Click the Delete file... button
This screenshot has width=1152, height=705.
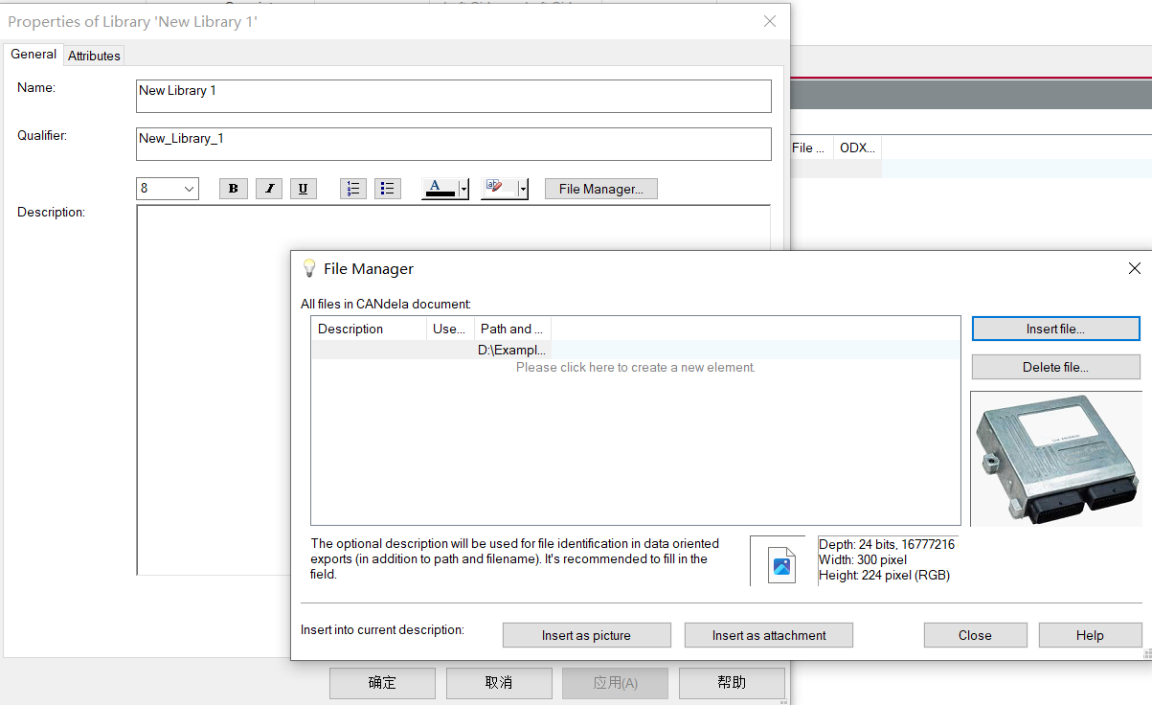point(1055,367)
